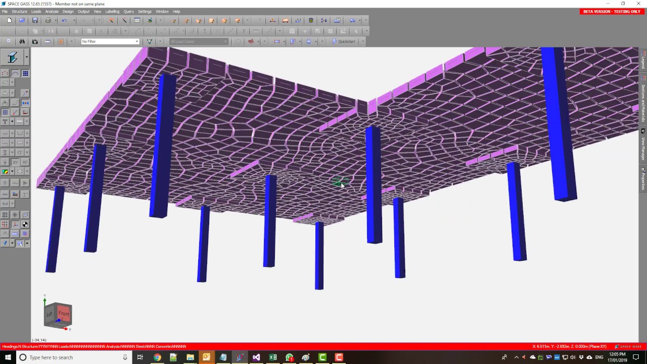Save the model using the floppy disk icon
Viewport: 647px width, 364px height.
click(35, 20)
